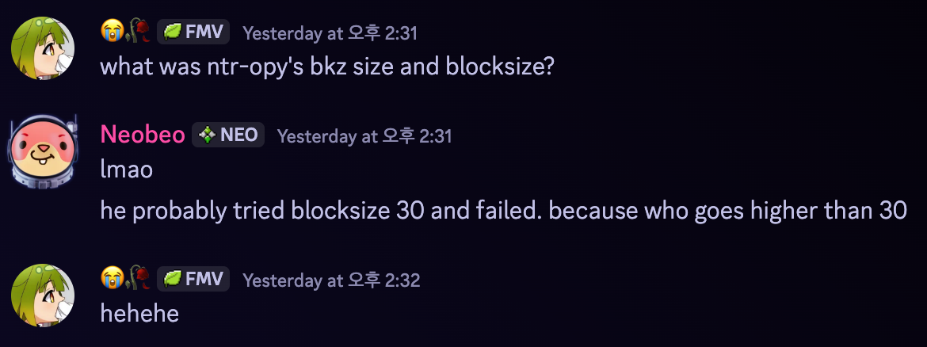927x347 pixels.
Task: Open the Neobeo username profile
Action: coord(143,135)
